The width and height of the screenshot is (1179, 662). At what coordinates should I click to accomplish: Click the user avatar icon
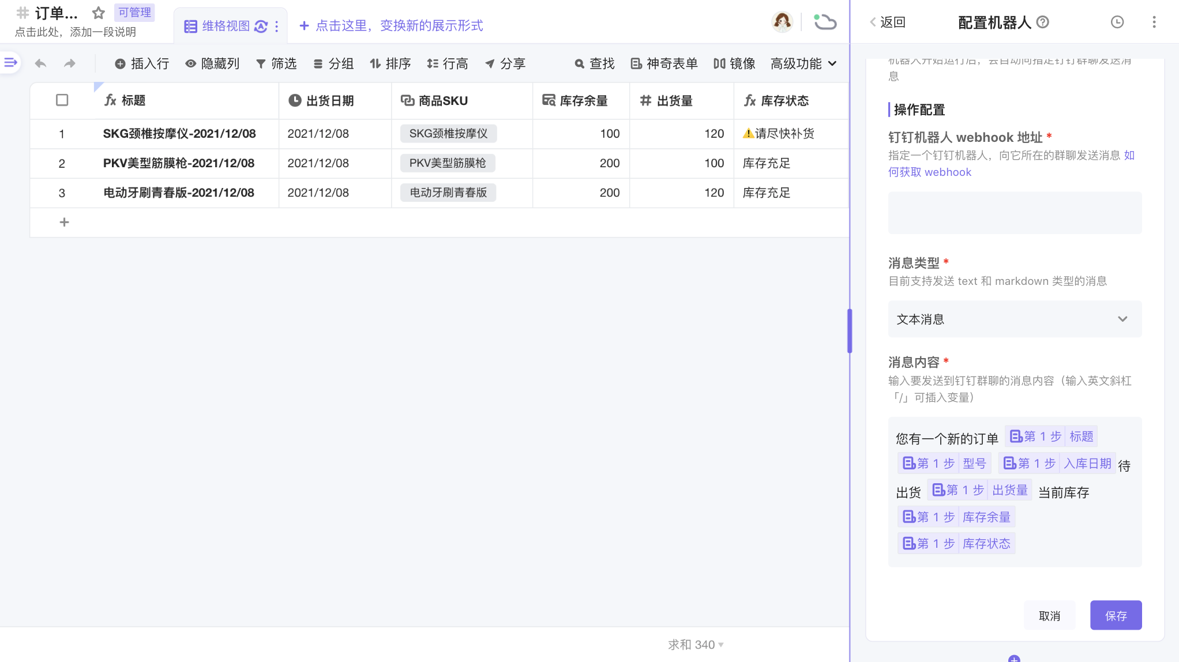(x=782, y=22)
